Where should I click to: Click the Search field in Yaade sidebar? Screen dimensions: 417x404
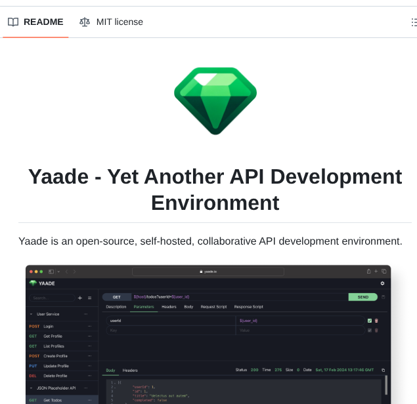(x=52, y=298)
